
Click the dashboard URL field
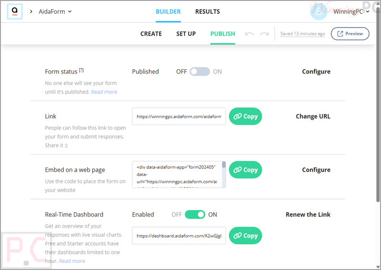179,236
